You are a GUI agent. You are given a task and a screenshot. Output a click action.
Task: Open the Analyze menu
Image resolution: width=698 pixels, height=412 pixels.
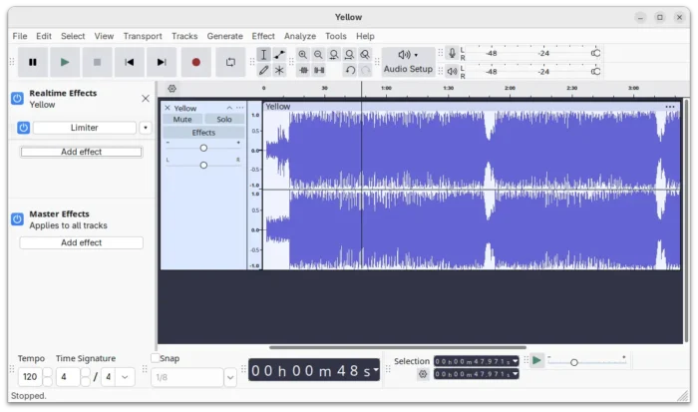click(299, 36)
